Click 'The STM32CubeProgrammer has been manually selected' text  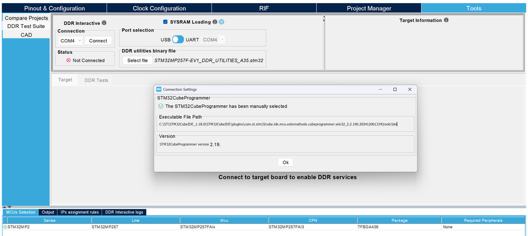[226, 106]
